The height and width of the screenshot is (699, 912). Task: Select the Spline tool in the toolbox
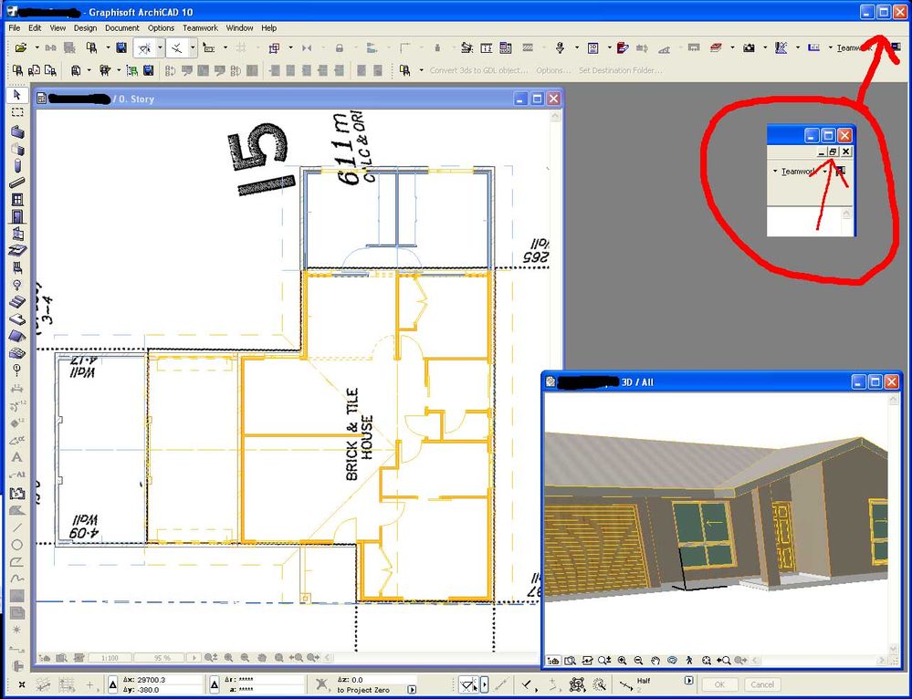click(x=17, y=579)
